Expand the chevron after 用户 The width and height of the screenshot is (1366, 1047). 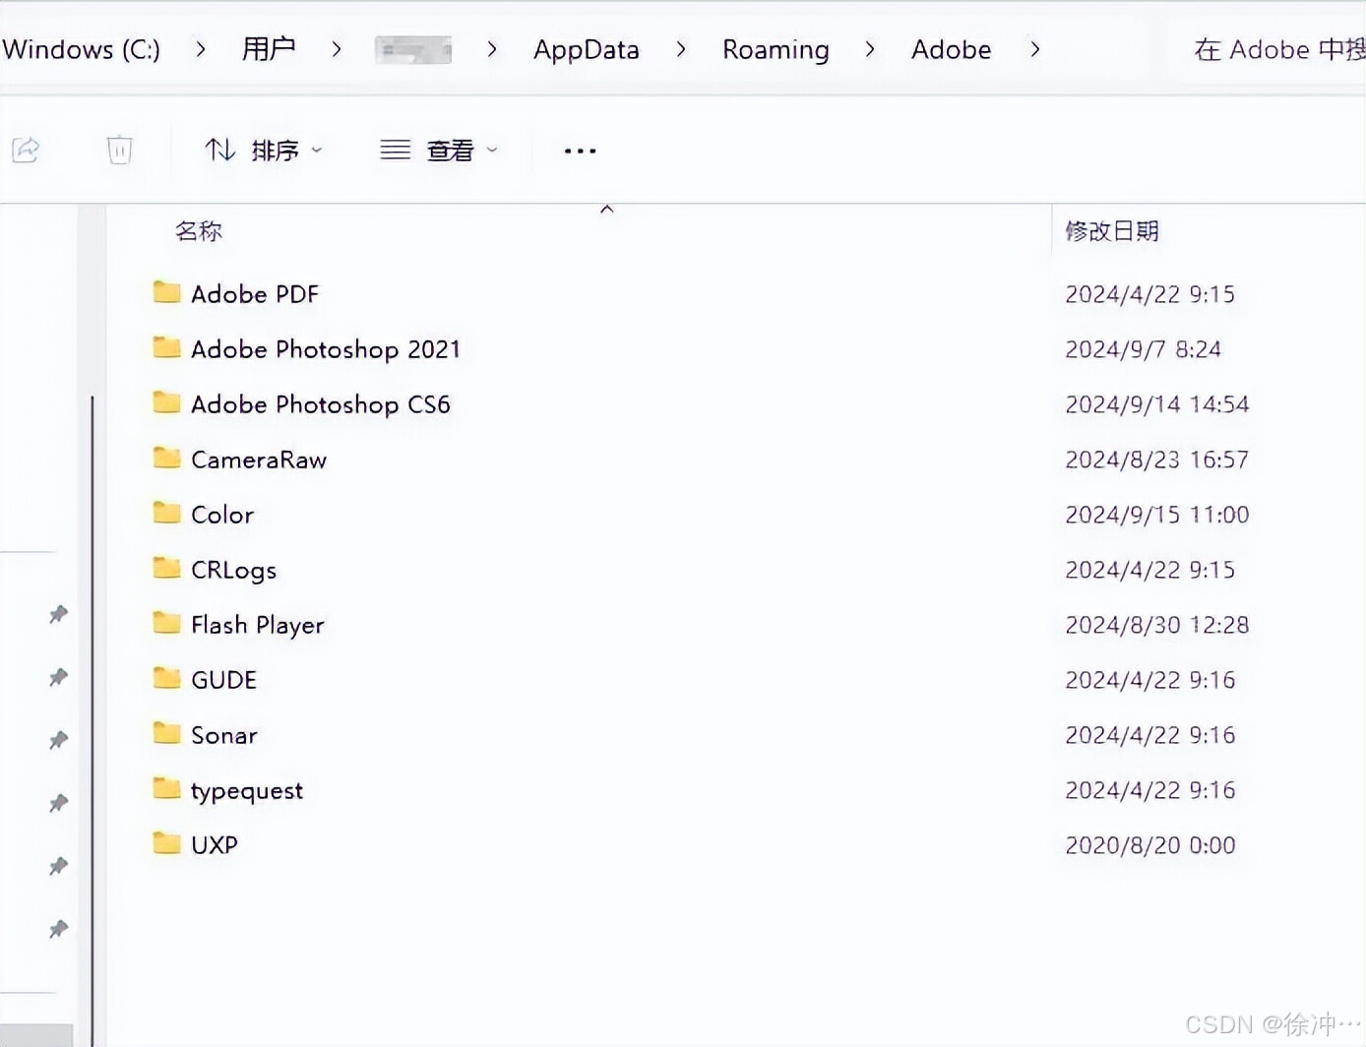click(x=337, y=49)
